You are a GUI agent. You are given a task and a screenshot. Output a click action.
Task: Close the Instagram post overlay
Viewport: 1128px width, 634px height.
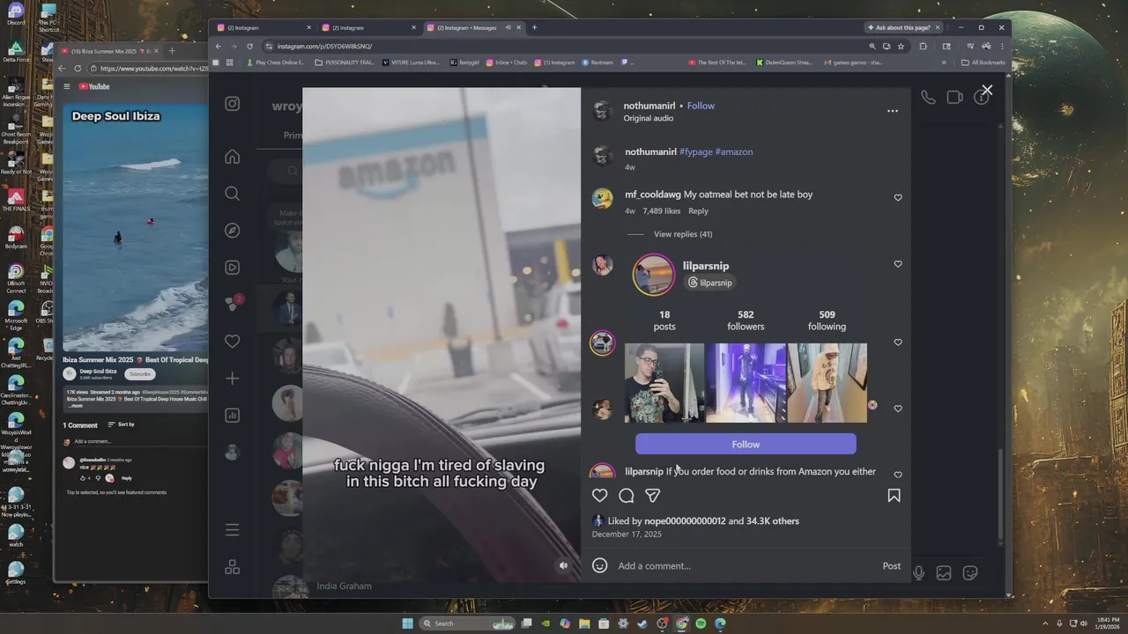pos(987,90)
